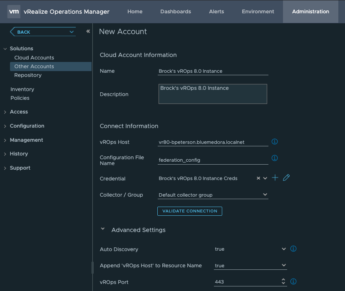The image size is (345, 291).
Task: Select Other Accounts in sidebar
Action: tap(51, 67)
